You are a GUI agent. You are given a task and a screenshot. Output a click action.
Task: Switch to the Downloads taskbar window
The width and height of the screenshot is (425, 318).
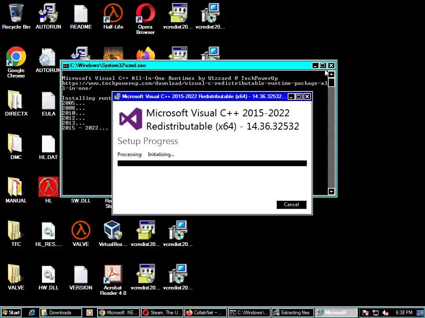click(x=61, y=313)
